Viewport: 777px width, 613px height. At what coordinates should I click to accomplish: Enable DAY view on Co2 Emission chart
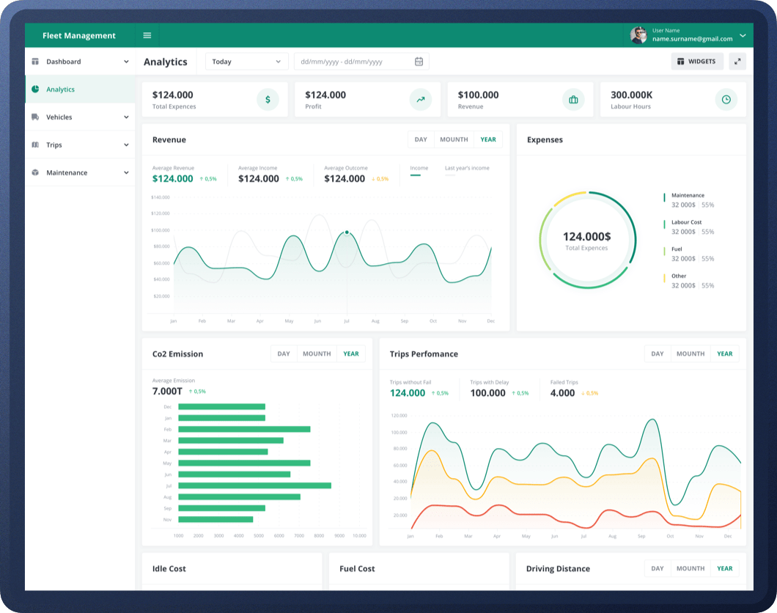pyautogui.click(x=283, y=353)
